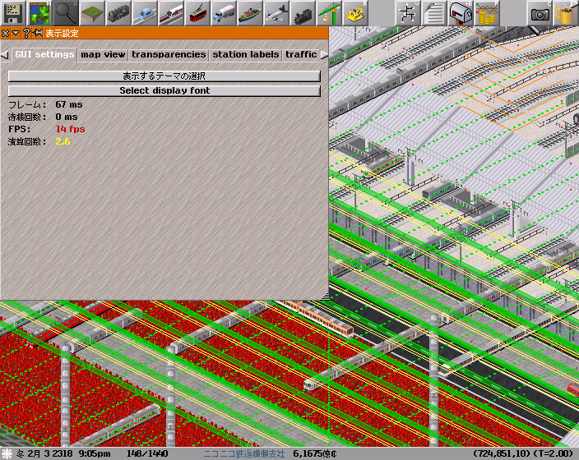The height and width of the screenshot is (460, 579).
Task: Open the railway tools (steam locomotive icon)
Action: click(x=118, y=13)
